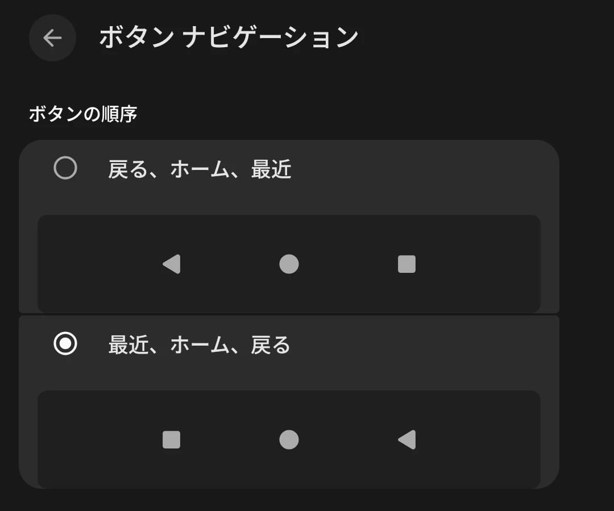Select the 戻る、ホーム、最近 radio button
The height and width of the screenshot is (511, 614).
65,168
